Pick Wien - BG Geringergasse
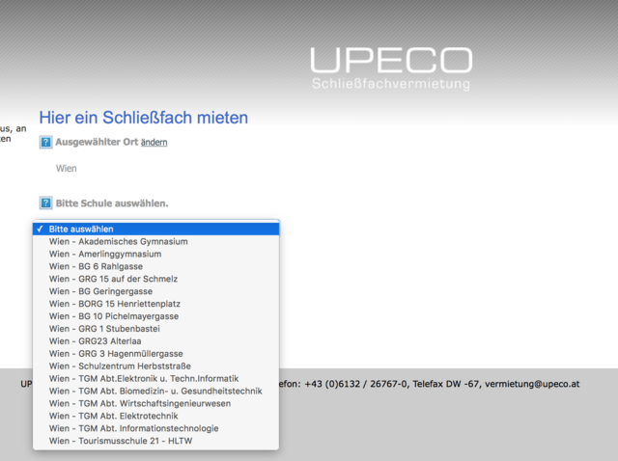 click(156, 291)
